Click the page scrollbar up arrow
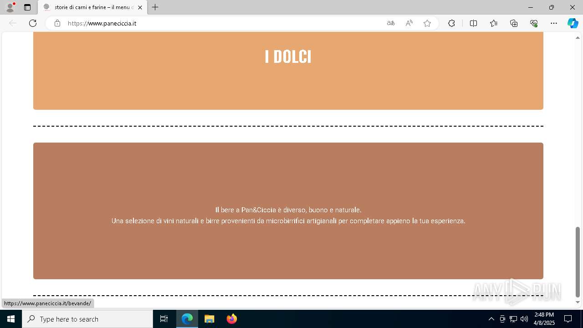 point(578,38)
